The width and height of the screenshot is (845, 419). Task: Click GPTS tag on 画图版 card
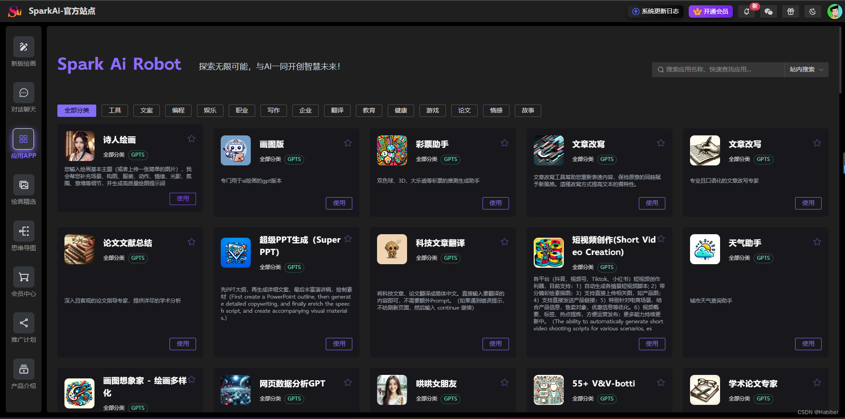(294, 159)
